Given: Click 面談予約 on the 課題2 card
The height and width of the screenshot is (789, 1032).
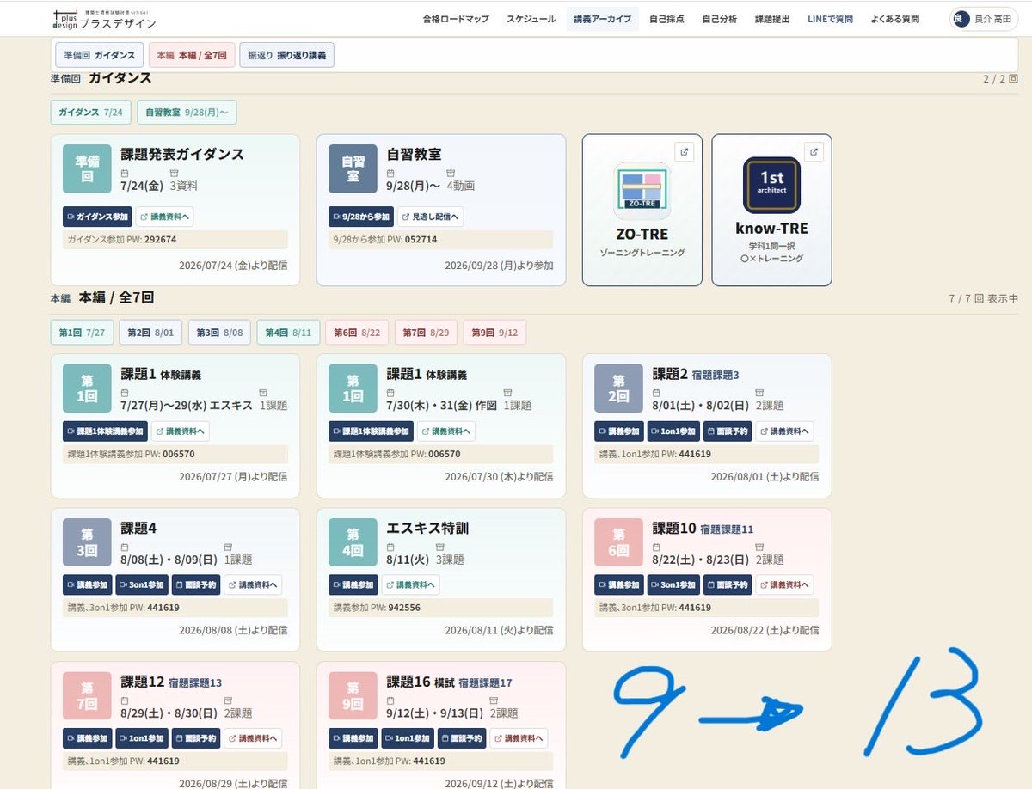Looking at the screenshot, I should [x=728, y=431].
